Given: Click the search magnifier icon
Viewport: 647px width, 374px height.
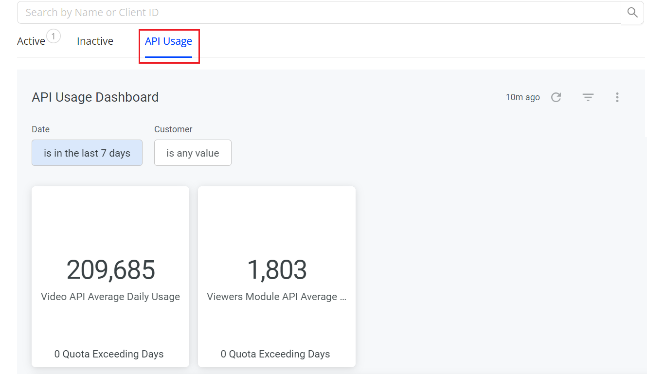Looking at the screenshot, I should point(632,13).
